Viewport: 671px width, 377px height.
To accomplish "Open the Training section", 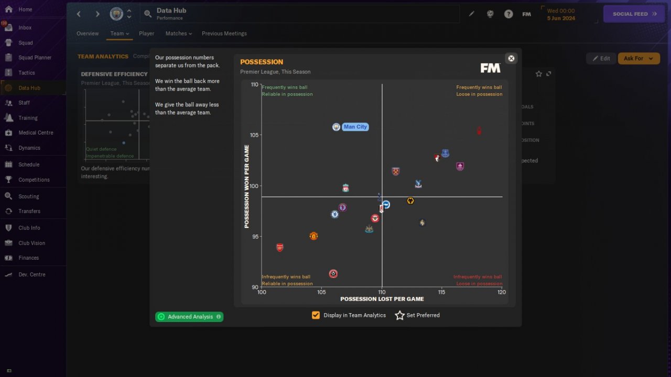I will point(28,118).
